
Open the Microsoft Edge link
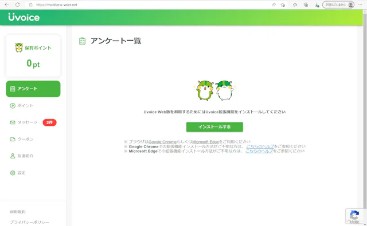205,142
